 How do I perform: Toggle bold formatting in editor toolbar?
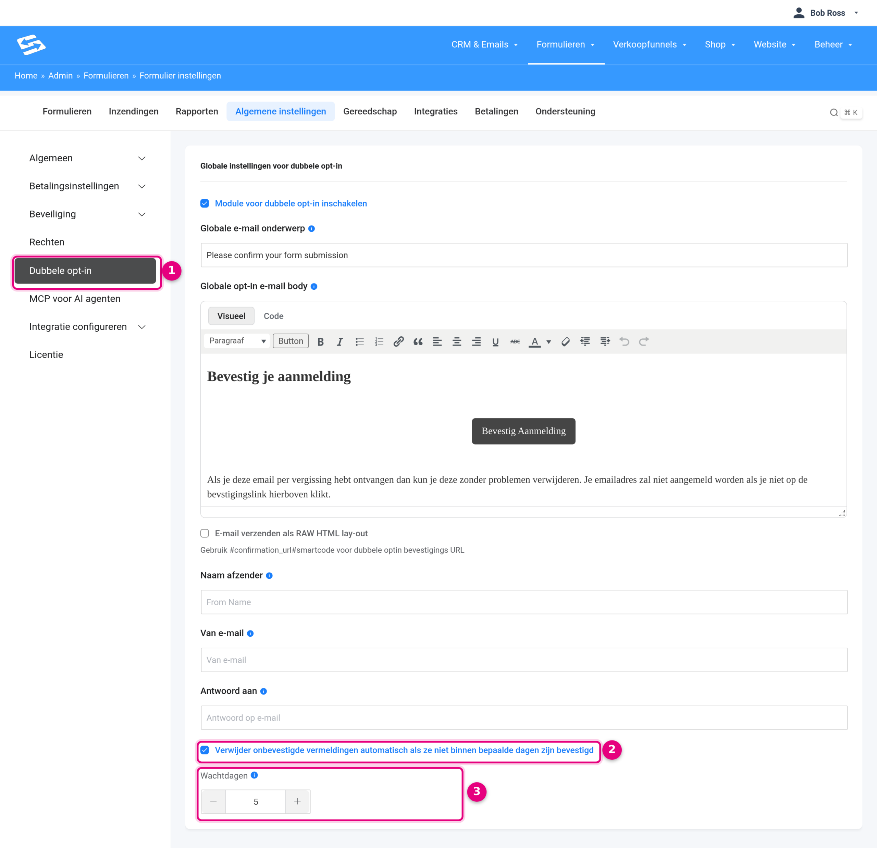[x=320, y=342]
